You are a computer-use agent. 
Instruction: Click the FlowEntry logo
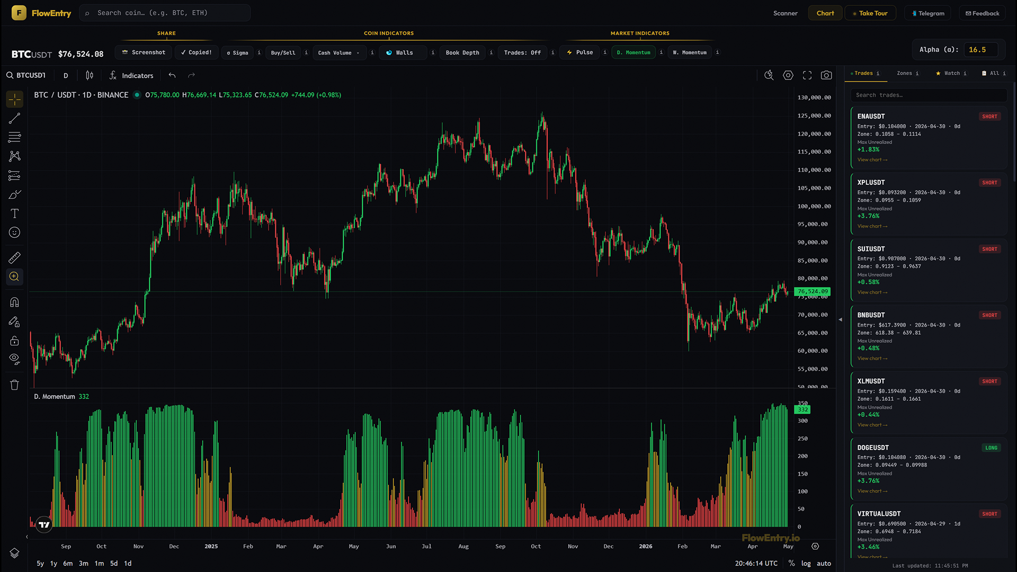41,13
